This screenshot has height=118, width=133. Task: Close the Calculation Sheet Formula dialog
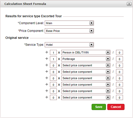click(129, 4)
